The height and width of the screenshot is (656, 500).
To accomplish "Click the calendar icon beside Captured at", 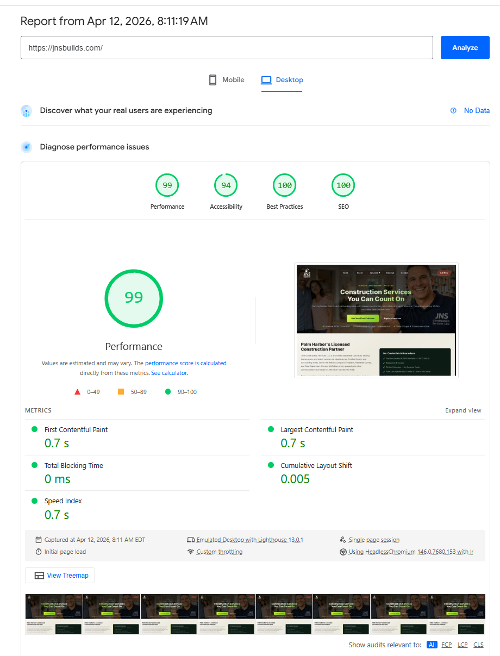I will (38, 540).
